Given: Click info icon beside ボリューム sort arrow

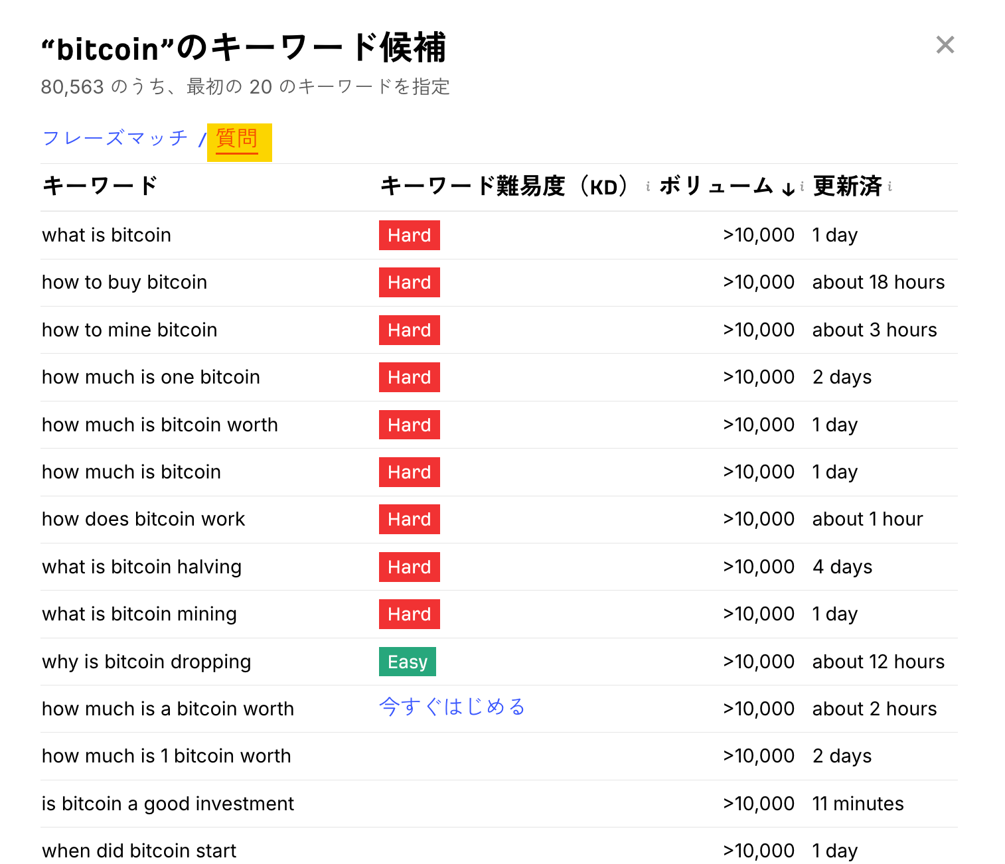Looking at the screenshot, I should pos(802,187).
